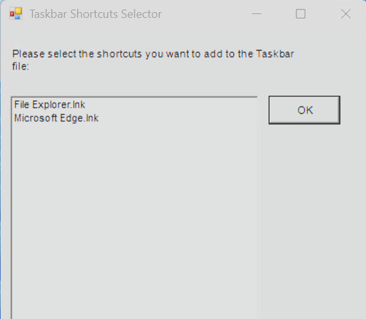Highlight the File Explorer shortcut entry
This screenshot has width=366, height=319.
(50, 105)
